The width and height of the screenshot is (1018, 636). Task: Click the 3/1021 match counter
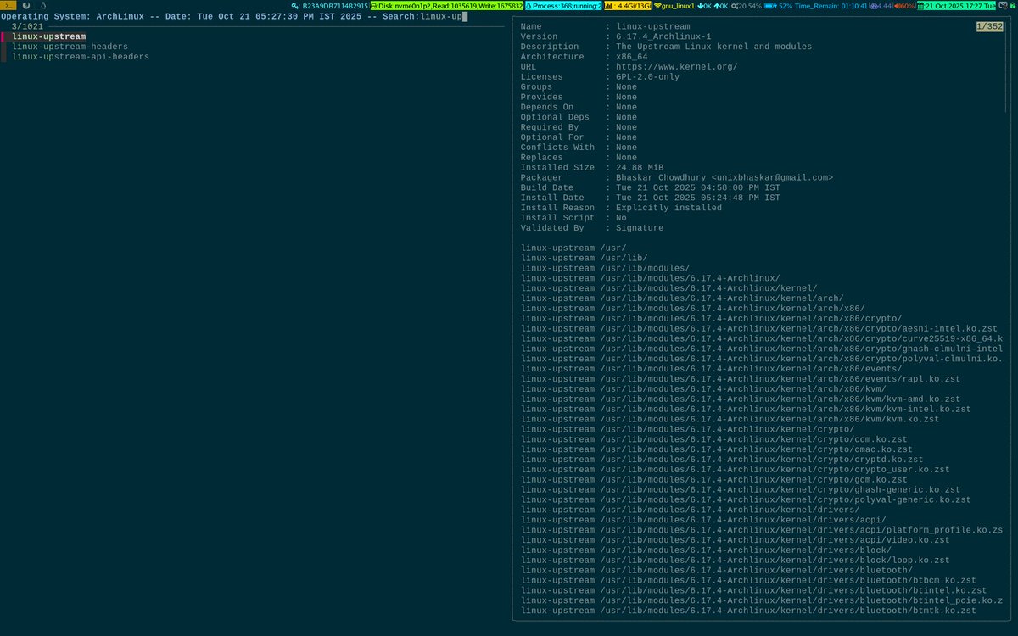[28, 26]
